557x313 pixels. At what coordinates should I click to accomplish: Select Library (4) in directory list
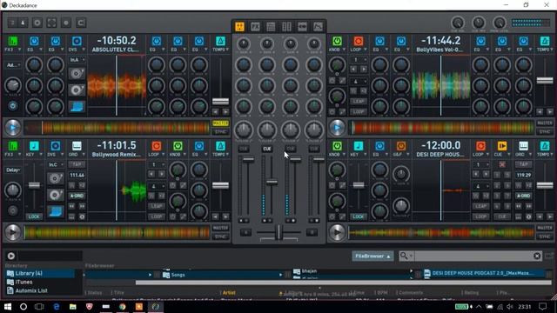[40, 273]
